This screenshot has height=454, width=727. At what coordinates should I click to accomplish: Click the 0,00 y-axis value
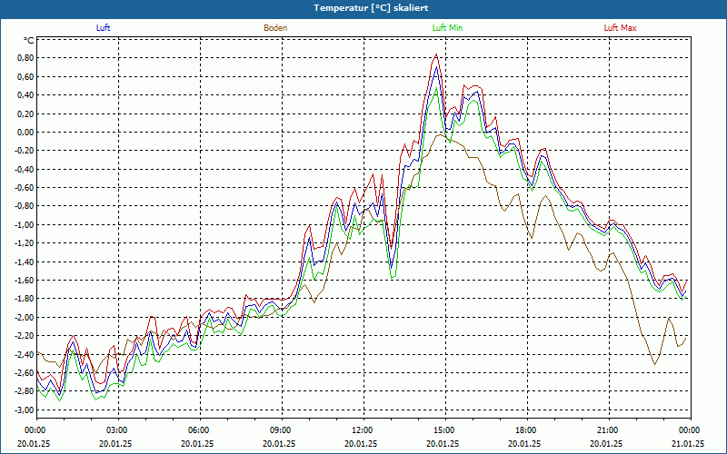pyautogui.click(x=26, y=132)
